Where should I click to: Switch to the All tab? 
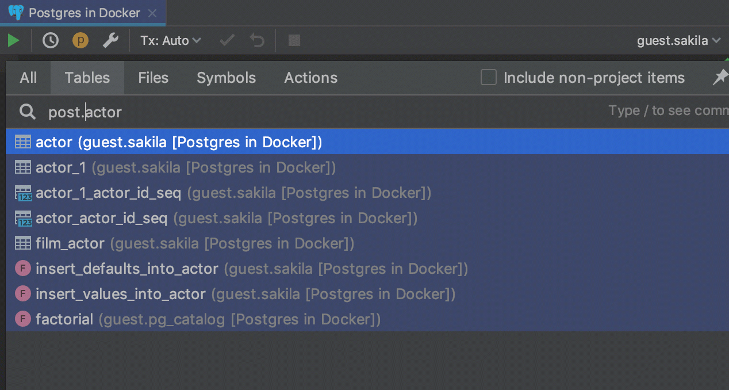click(x=28, y=78)
